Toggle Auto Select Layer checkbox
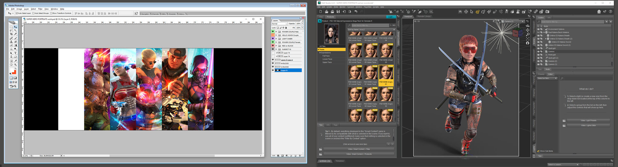618x167 pixels. tap(17, 13)
